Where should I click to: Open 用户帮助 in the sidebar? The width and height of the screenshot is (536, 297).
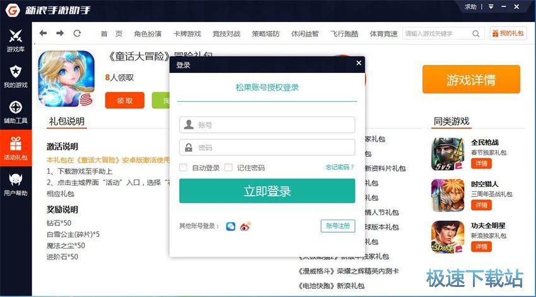pyautogui.click(x=15, y=184)
